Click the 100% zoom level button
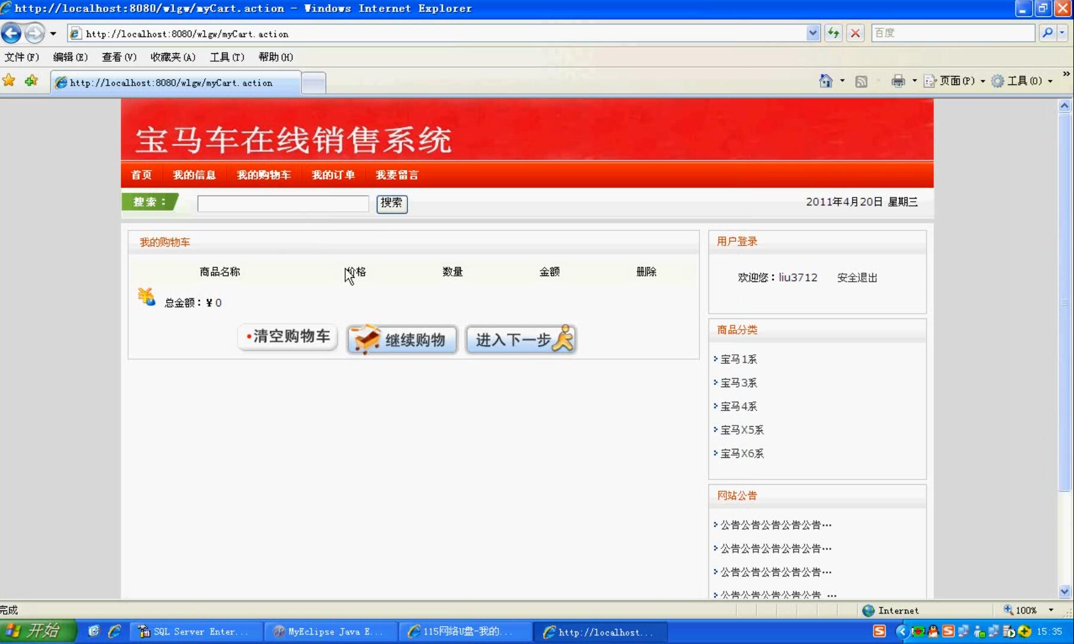This screenshot has width=1074, height=644. [x=1020, y=610]
